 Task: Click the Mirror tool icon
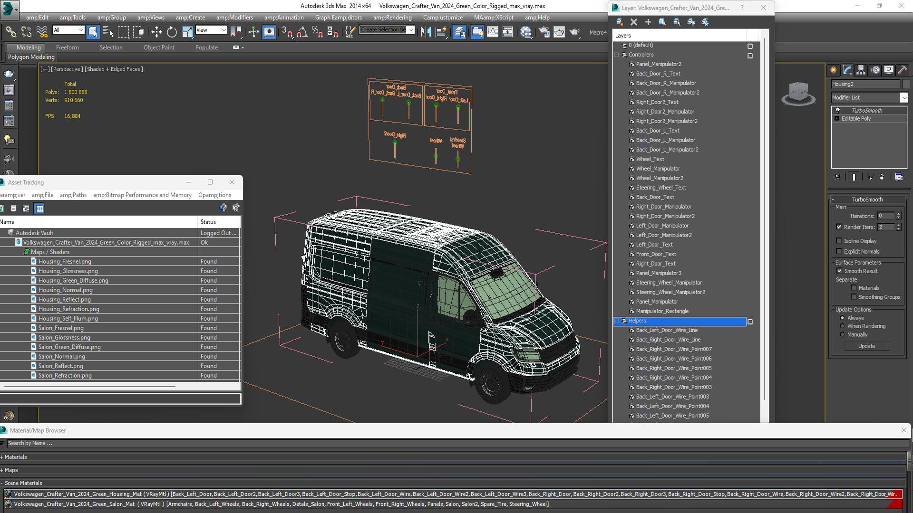click(426, 32)
